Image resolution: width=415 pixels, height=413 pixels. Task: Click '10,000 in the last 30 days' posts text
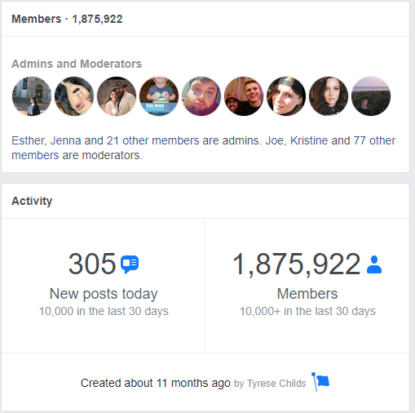[104, 311]
